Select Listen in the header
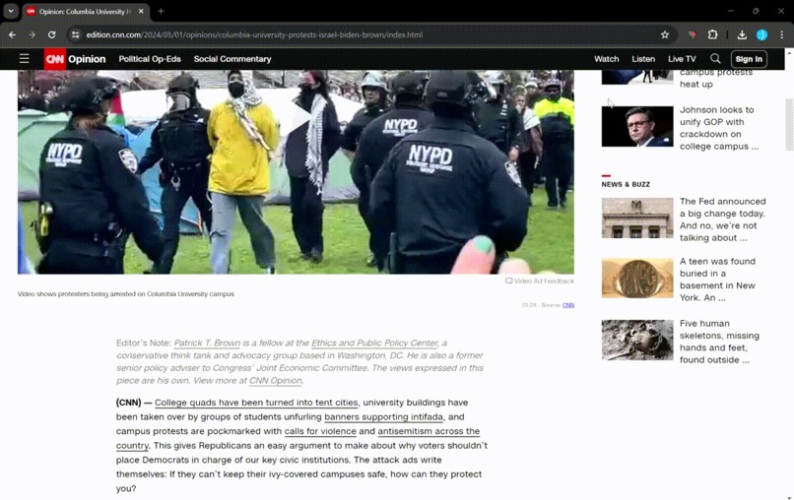This screenshot has width=794, height=500. click(x=643, y=59)
